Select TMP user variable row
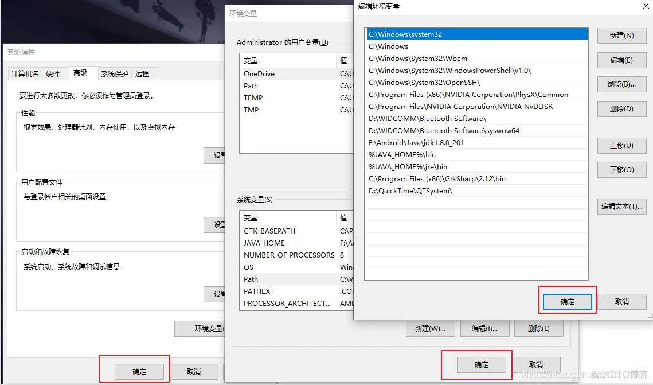Screen dimensions: 653x385 (296, 110)
